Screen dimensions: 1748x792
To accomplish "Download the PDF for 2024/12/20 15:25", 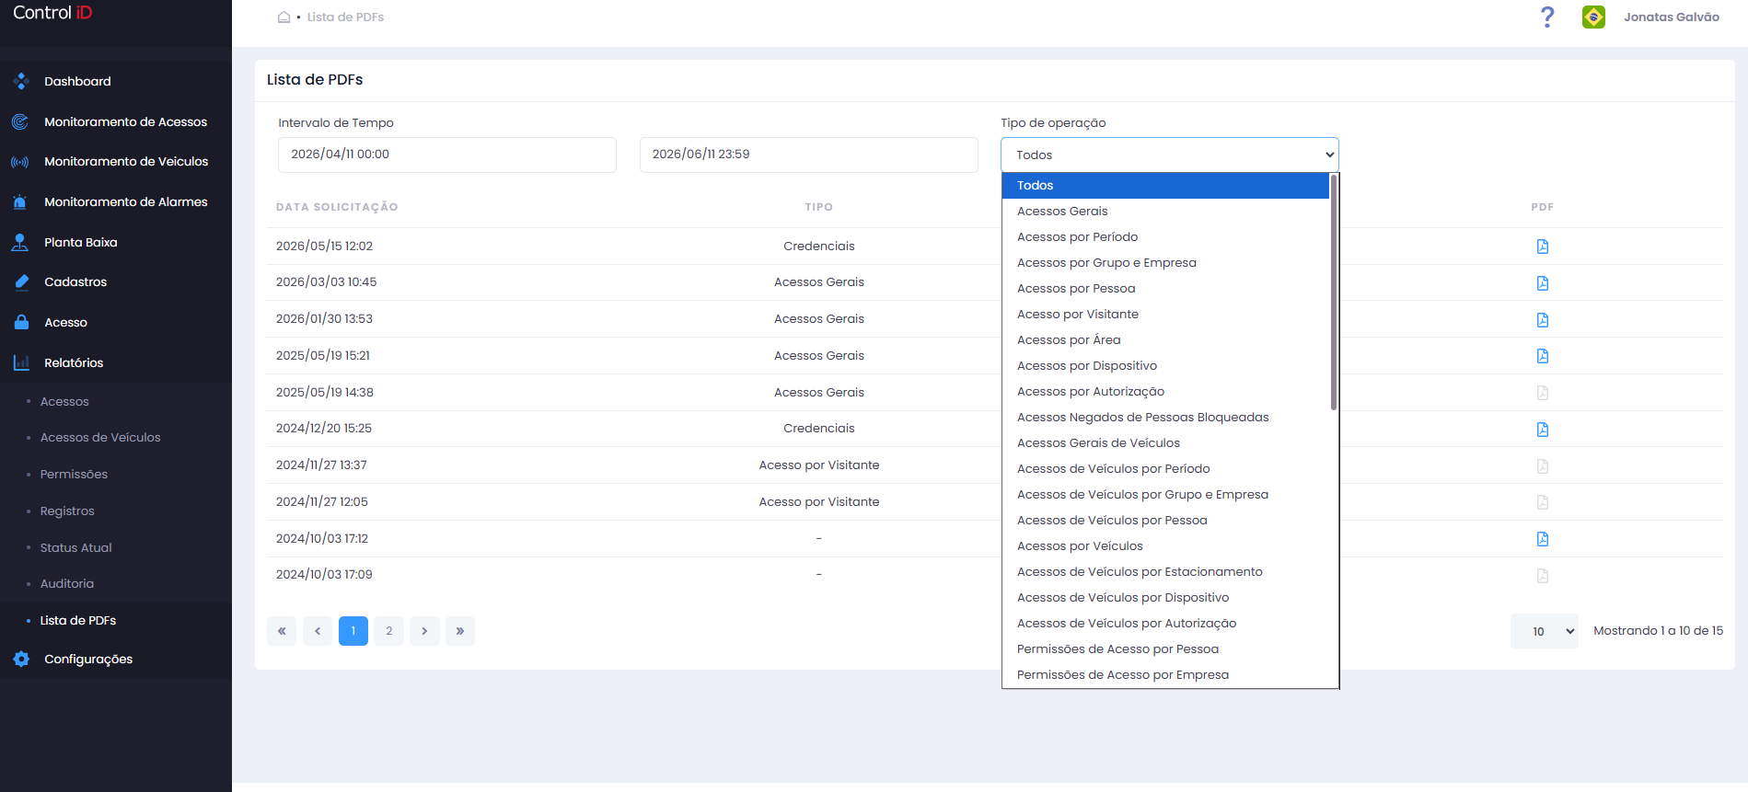I will point(1543,429).
